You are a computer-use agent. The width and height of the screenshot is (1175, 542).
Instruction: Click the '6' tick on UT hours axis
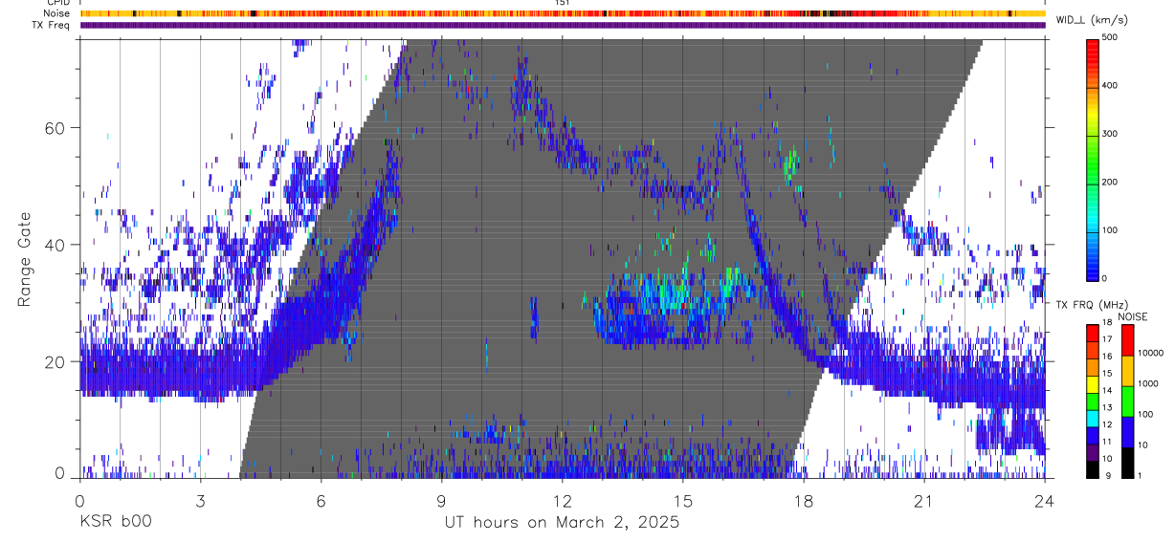[321, 501]
